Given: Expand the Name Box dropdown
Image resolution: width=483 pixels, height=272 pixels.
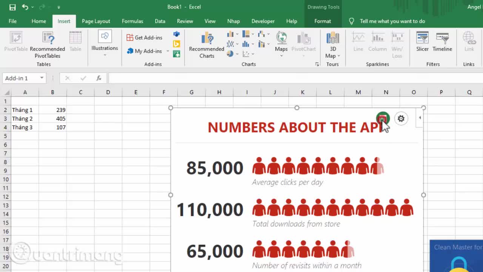Looking at the screenshot, I should pyautogui.click(x=42, y=78).
